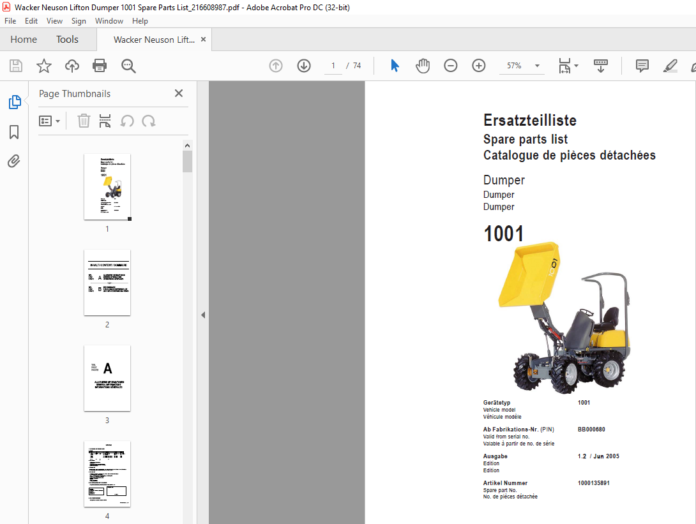Viewport: 696px width, 524px height.
Task: Open the read mode keyboard icon
Action: point(601,66)
